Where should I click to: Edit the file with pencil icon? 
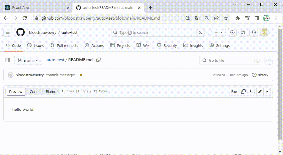260,91
